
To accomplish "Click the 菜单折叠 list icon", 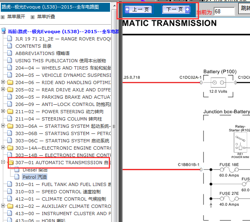I will [32, 17].
